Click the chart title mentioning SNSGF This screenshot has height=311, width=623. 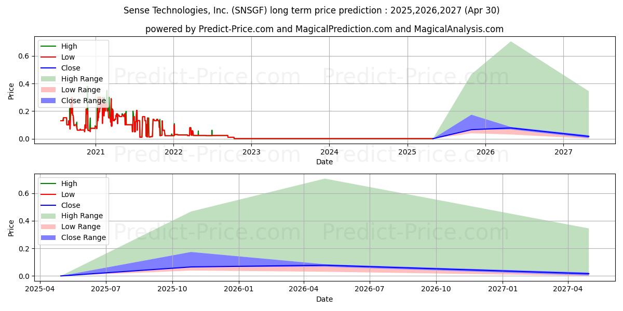pyautogui.click(x=311, y=10)
